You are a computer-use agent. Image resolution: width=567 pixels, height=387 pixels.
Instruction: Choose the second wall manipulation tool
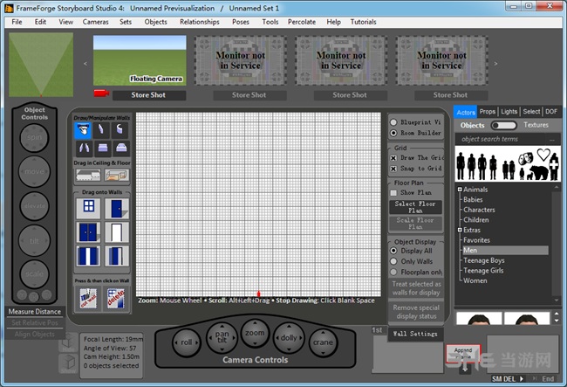click(x=101, y=130)
